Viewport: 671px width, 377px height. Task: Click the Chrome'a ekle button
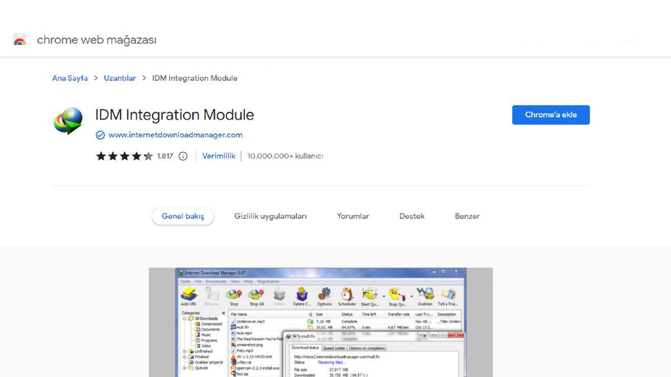(x=551, y=114)
